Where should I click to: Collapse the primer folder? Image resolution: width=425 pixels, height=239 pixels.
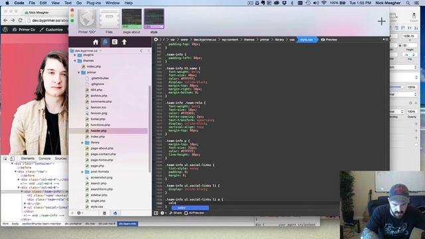coord(79,72)
